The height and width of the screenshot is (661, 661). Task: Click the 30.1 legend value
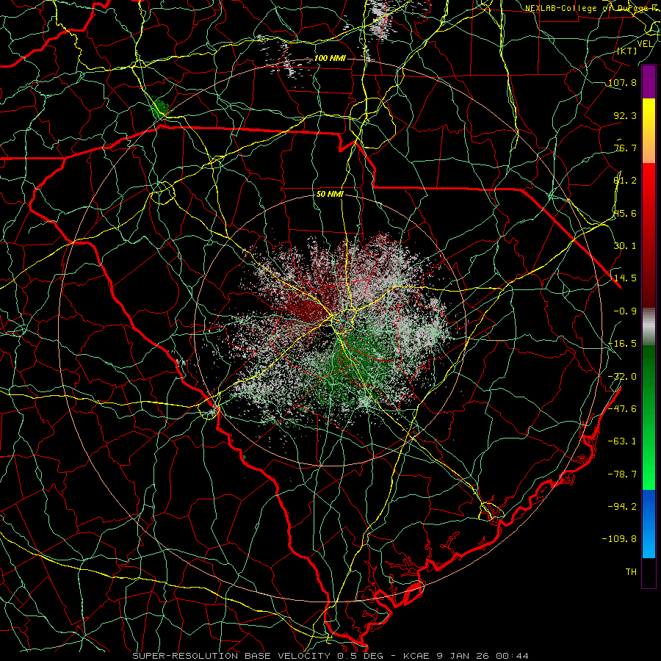tap(625, 245)
